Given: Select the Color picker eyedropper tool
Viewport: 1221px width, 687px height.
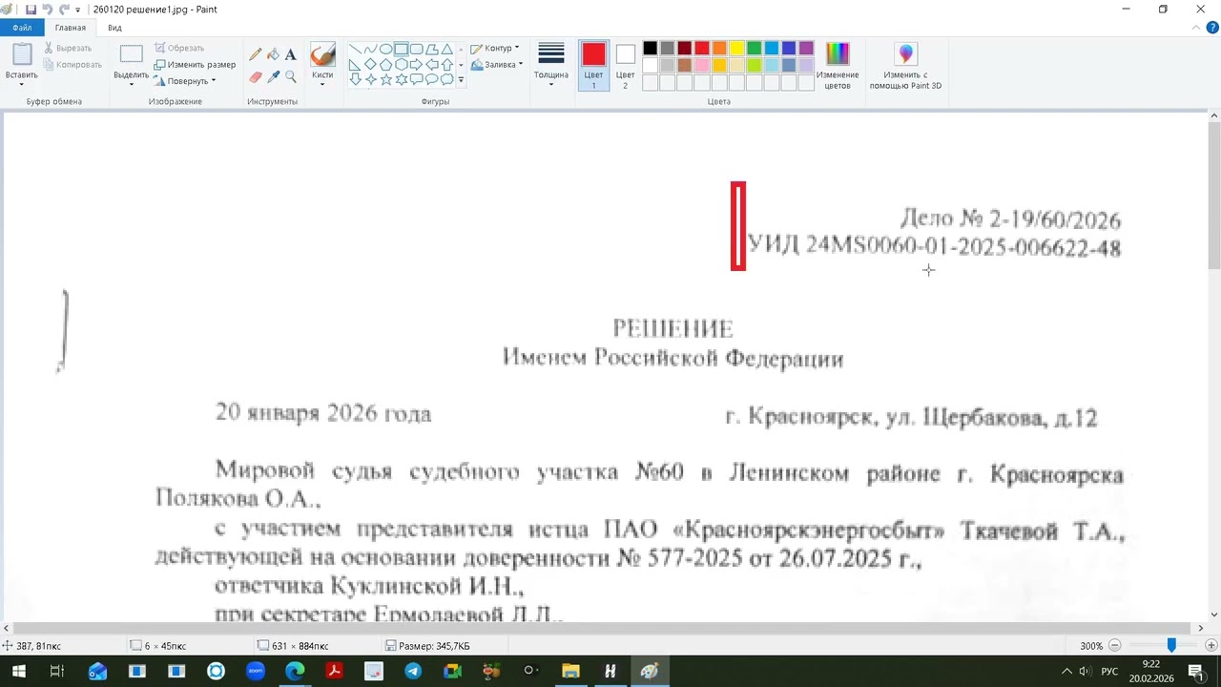Looking at the screenshot, I should [x=273, y=76].
